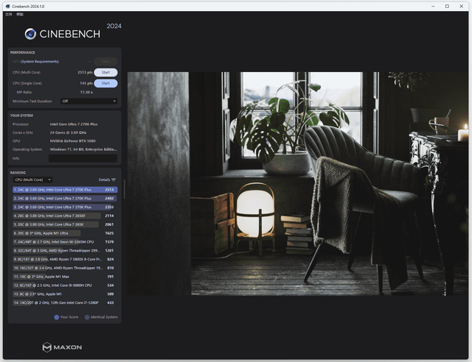Start the CPU (Single Core) test
This screenshot has height=362, width=472.
click(105, 83)
